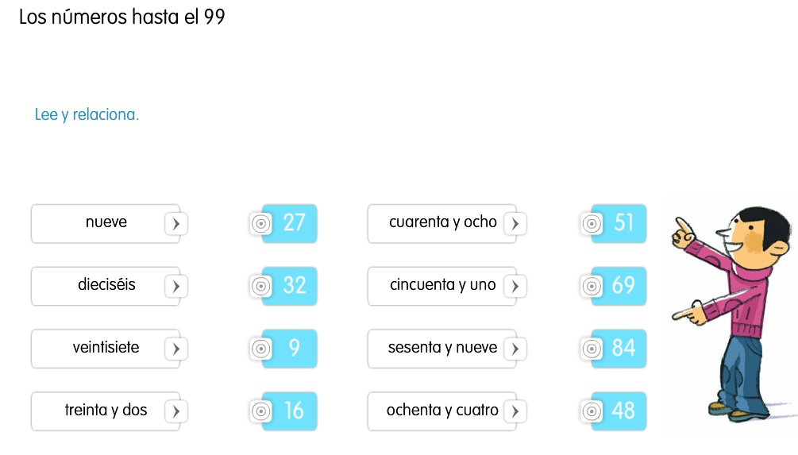Click the 'cuarenta y ocho' word box
The image size is (798, 455).
point(442,224)
